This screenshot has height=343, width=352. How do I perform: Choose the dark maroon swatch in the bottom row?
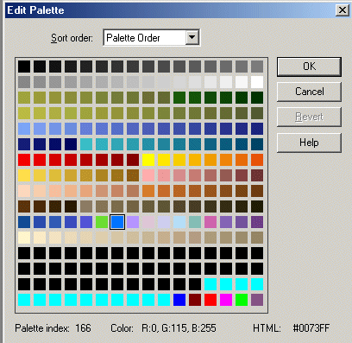tap(195, 300)
